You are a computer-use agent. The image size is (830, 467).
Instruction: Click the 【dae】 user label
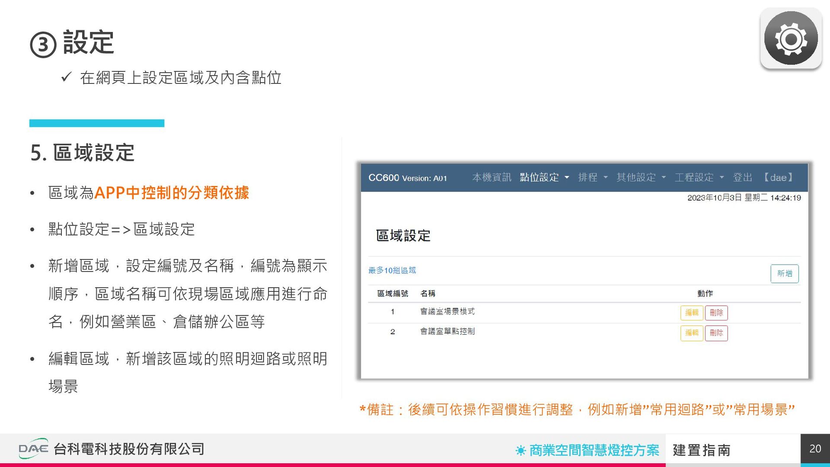click(x=778, y=178)
